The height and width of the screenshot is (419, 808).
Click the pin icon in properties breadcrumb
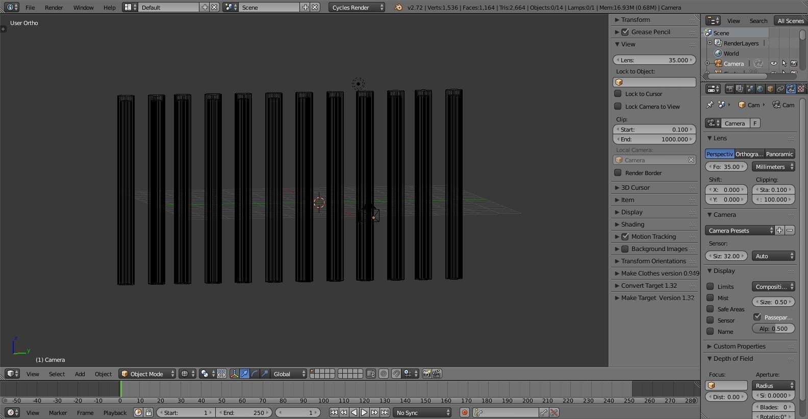[710, 105]
